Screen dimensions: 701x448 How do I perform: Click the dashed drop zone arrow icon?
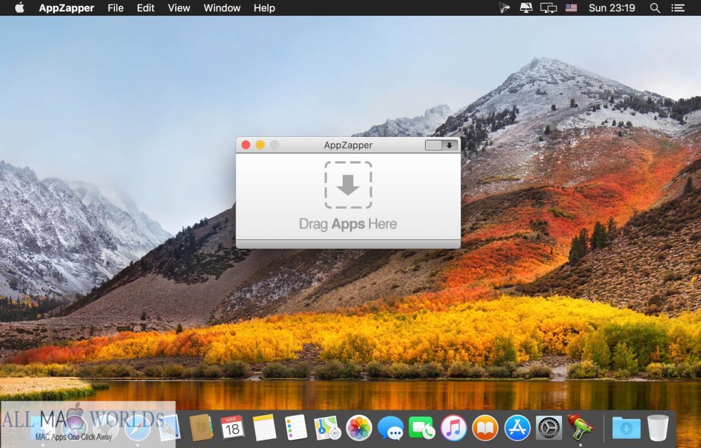pos(348,184)
